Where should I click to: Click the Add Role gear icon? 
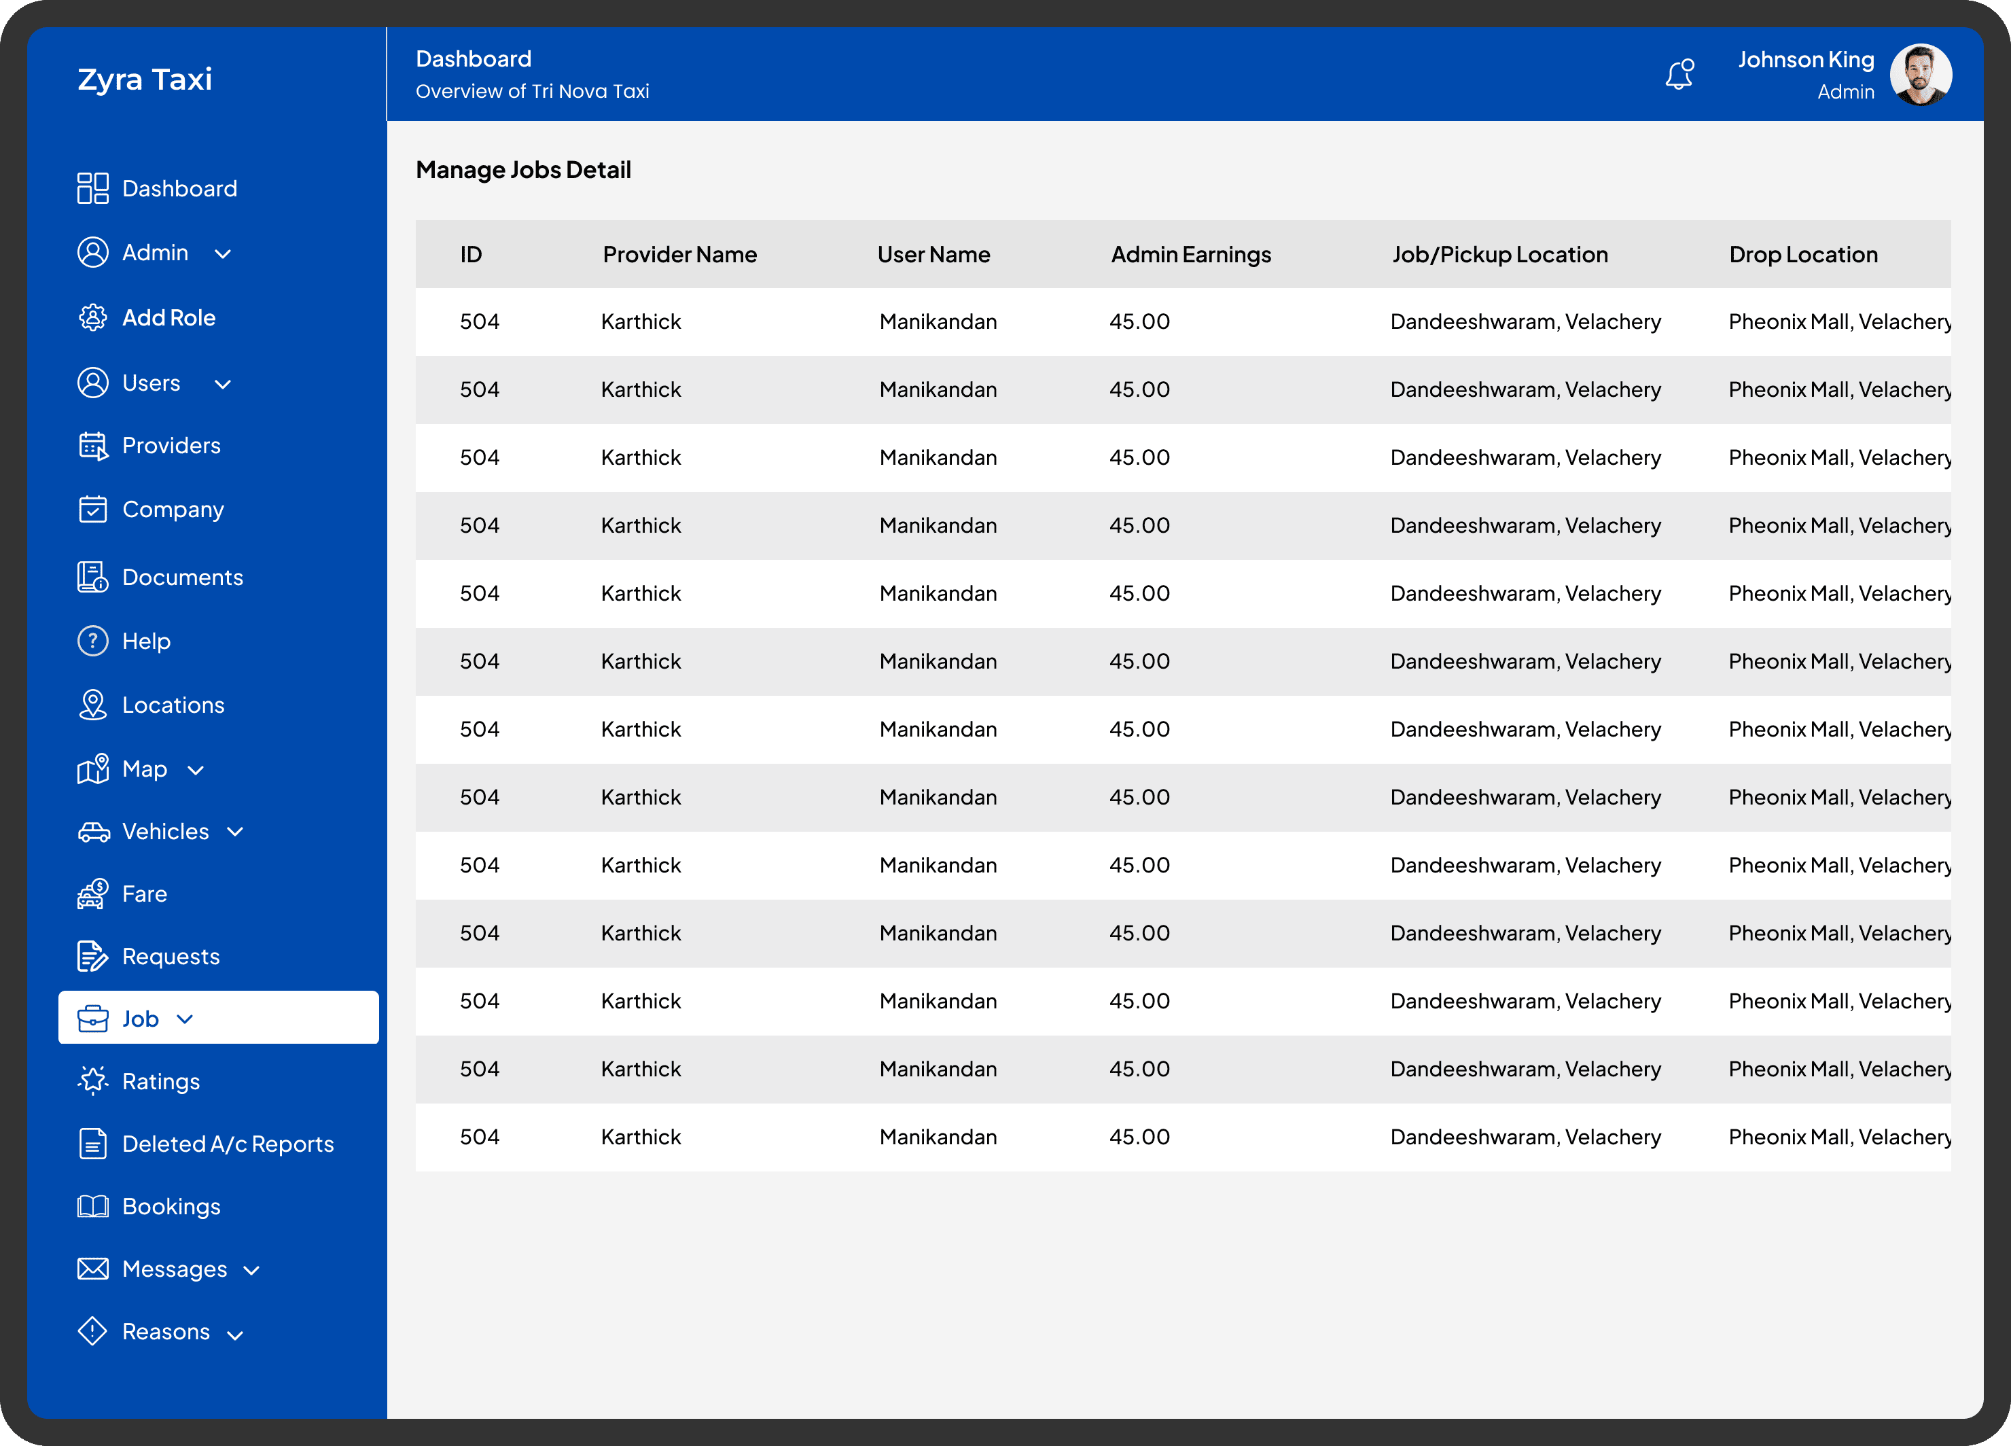[92, 317]
